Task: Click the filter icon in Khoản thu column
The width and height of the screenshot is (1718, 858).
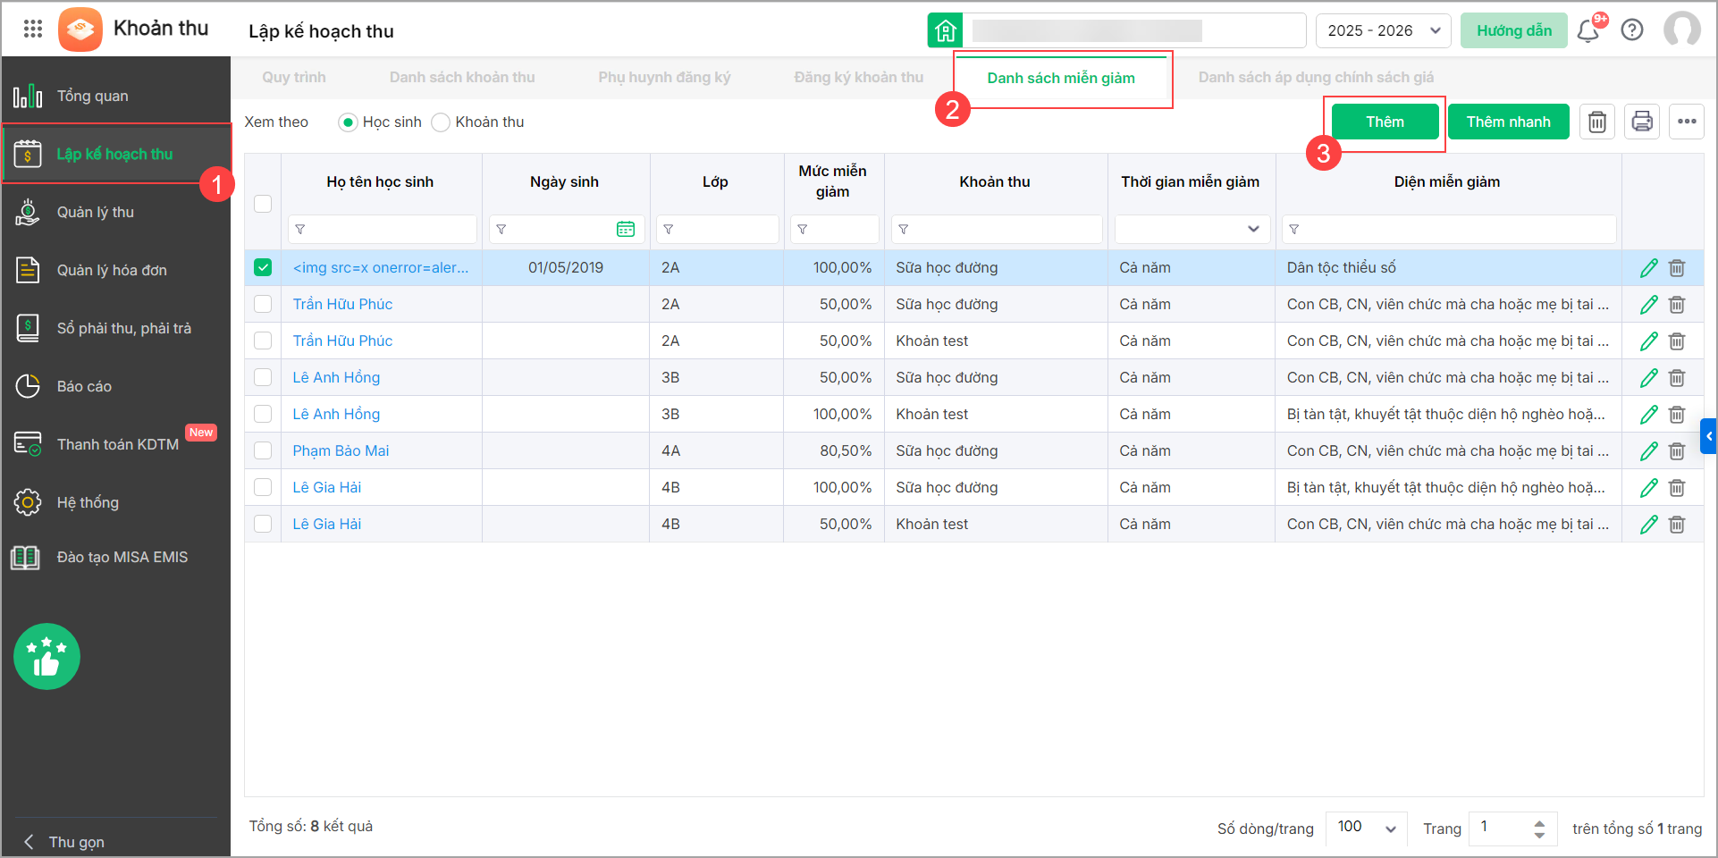Action: (x=904, y=230)
